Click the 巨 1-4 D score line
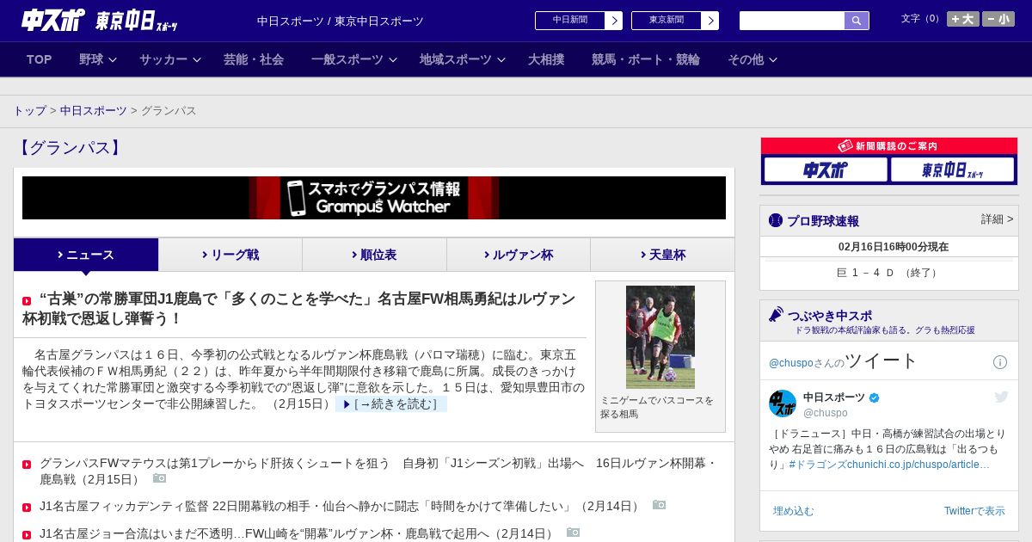The image size is (1032, 542). point(888,273)
